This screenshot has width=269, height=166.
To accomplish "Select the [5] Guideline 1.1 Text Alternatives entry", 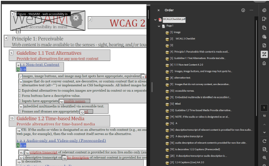I will point(197,58).
